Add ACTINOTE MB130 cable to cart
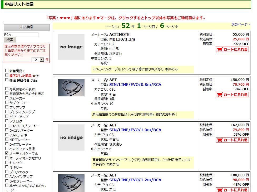The width and height of the screenshot is (257, 192). [232, 49]
